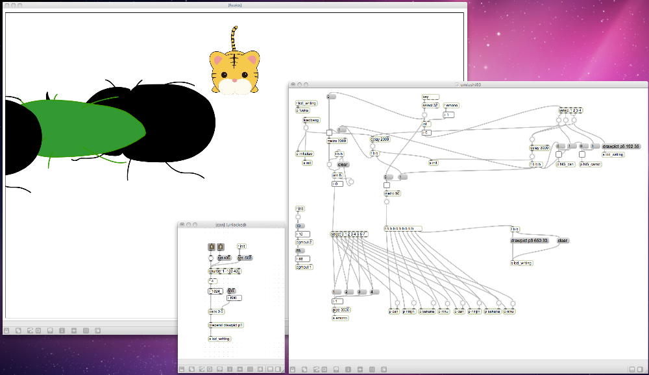Toggle the checkbox above metro 2000
649x375 pixels.
coord(329,133)
